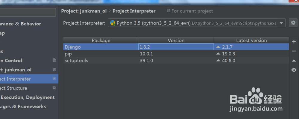The height and width of the screenshot is (119, 299).
Task: Open the interpreter settings gear button
Action: [293, 23]
